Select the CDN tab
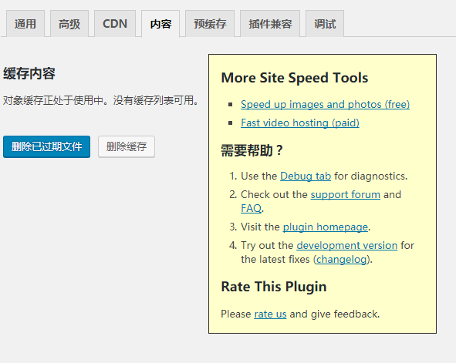The height and width of the screenshot is (363, 456). pyautogui.click(x=115, y=24)
